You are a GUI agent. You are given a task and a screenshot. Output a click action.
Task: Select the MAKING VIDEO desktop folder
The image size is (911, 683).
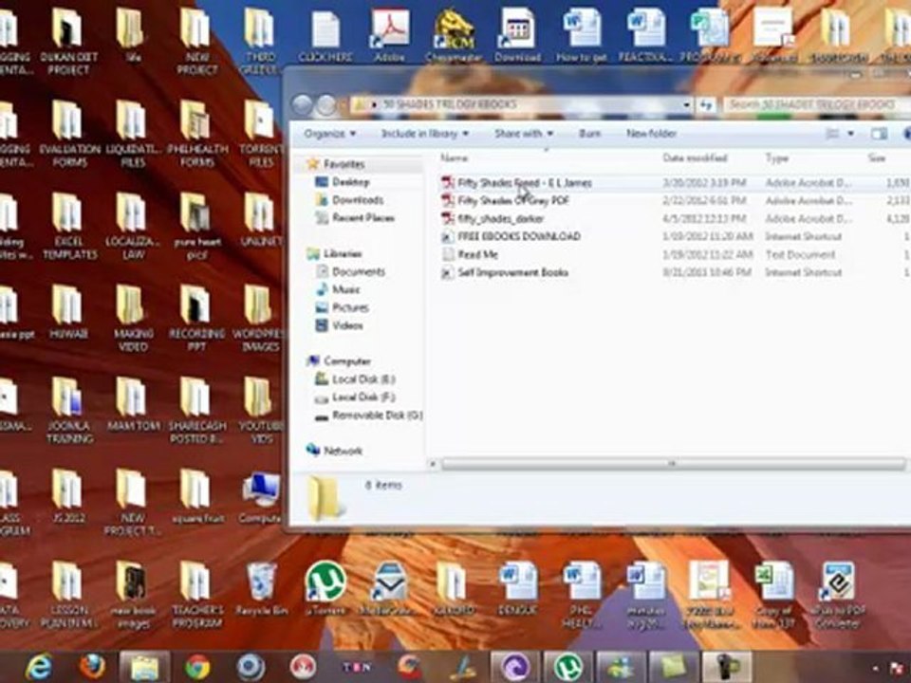click(133, 319)
